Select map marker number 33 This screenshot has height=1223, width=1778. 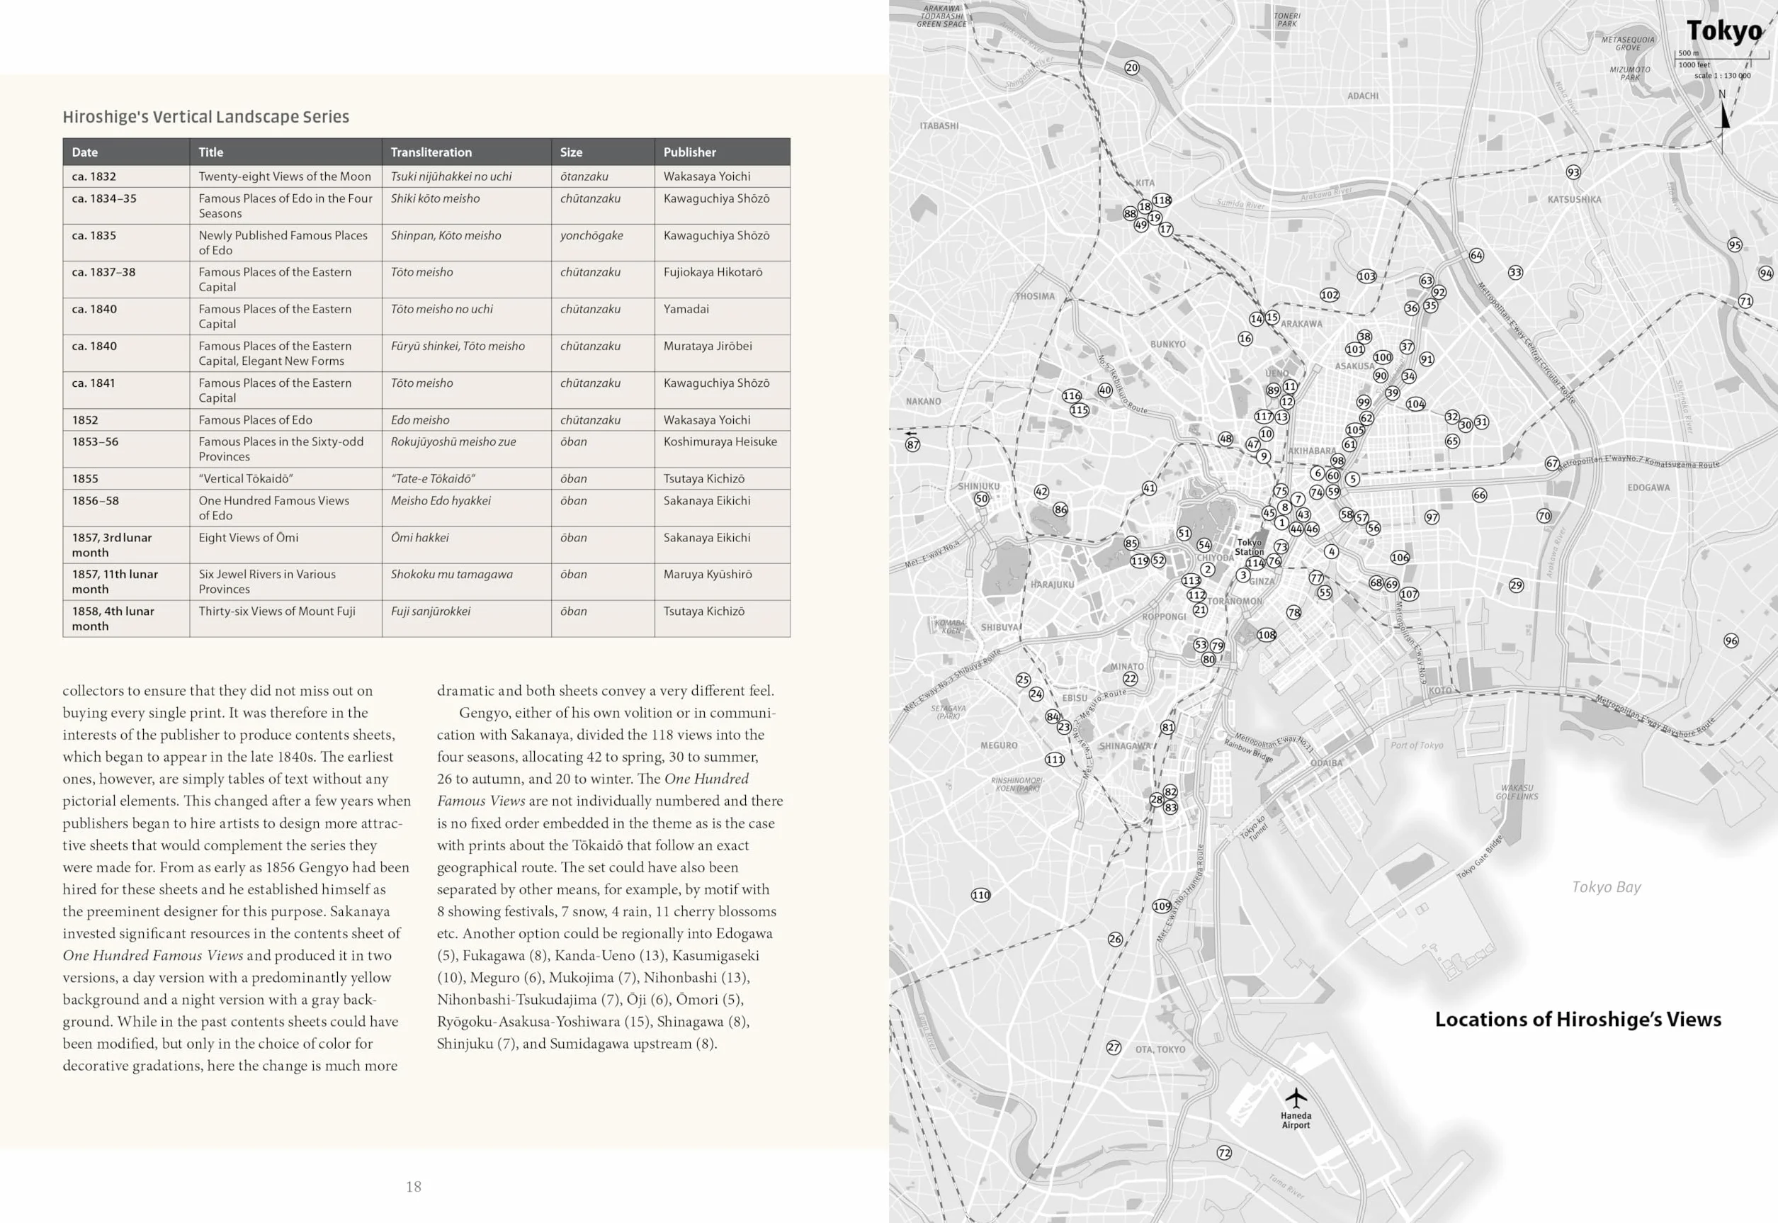pos(1515,272)
